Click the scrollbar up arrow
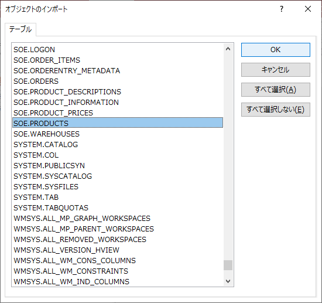Viewport: 322px width, 303px height. point(228,49)
